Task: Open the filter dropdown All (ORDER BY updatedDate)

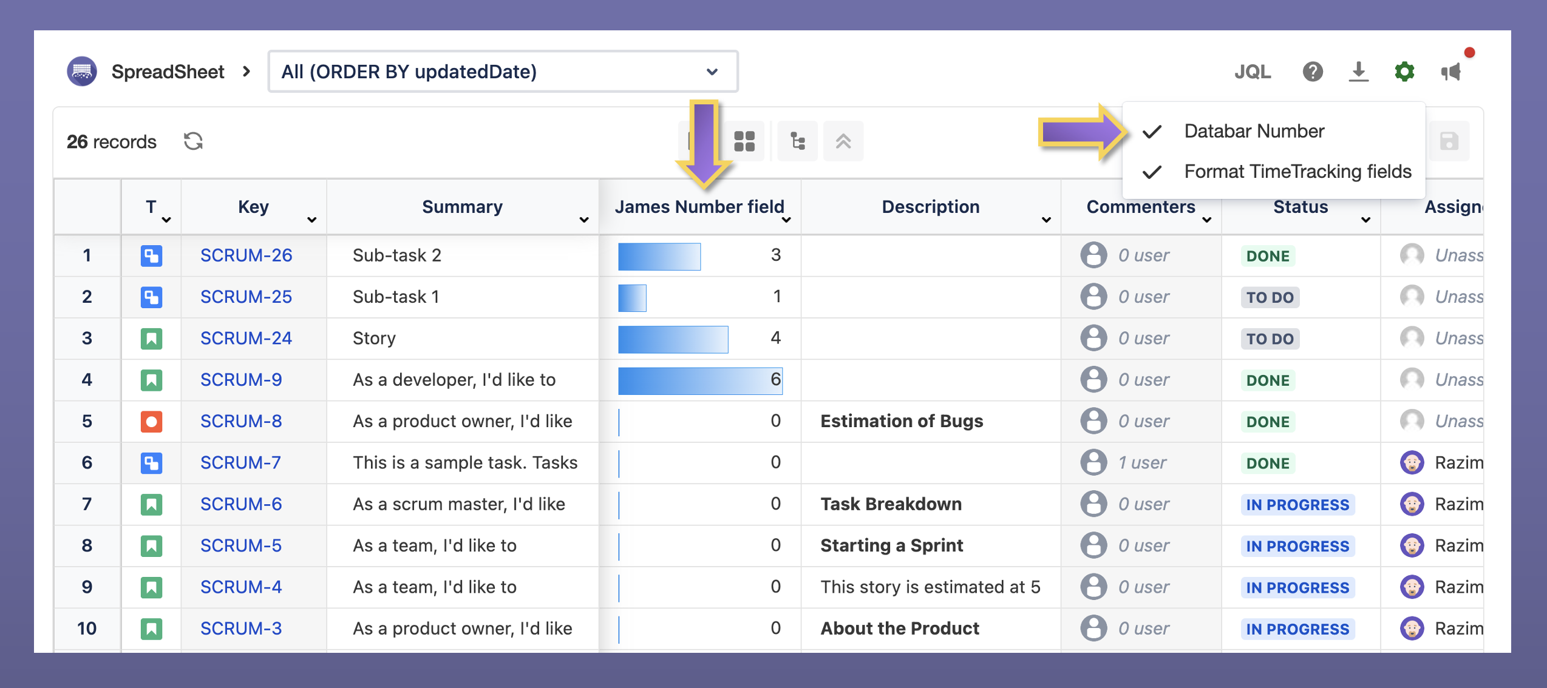Action: pos(502,72)
